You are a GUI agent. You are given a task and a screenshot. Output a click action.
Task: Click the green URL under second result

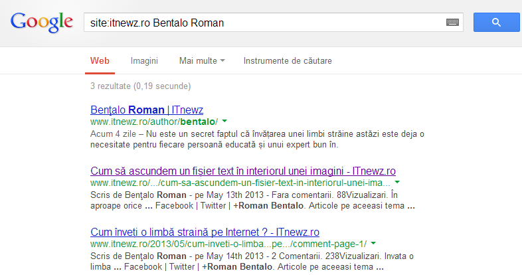(240, 183)
